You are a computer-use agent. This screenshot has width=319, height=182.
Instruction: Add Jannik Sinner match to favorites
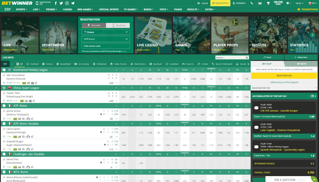[x=4, y=119]
